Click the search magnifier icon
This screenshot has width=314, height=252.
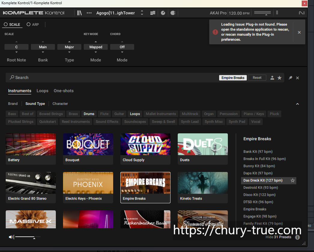12,77
